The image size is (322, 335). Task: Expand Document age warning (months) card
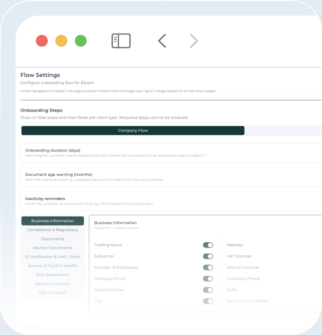pyautogui.click(x=171, y=177)
